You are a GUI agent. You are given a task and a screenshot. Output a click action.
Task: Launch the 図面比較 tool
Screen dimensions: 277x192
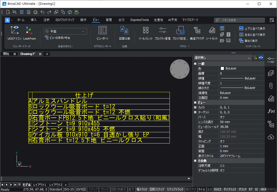(x=124, y=33)
